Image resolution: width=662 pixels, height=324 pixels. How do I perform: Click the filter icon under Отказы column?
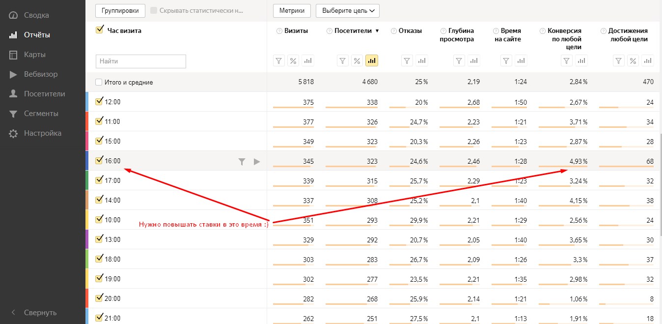tap(407, 61)
